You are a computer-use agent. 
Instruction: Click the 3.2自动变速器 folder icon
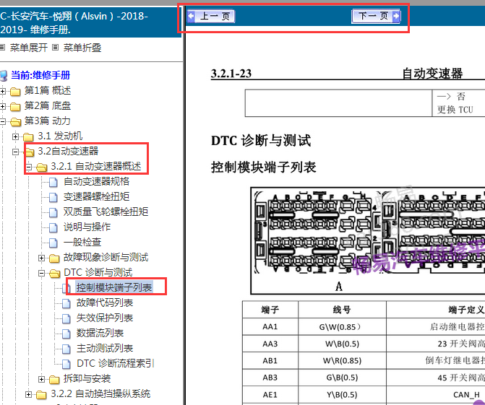click(x=29, y=152)
